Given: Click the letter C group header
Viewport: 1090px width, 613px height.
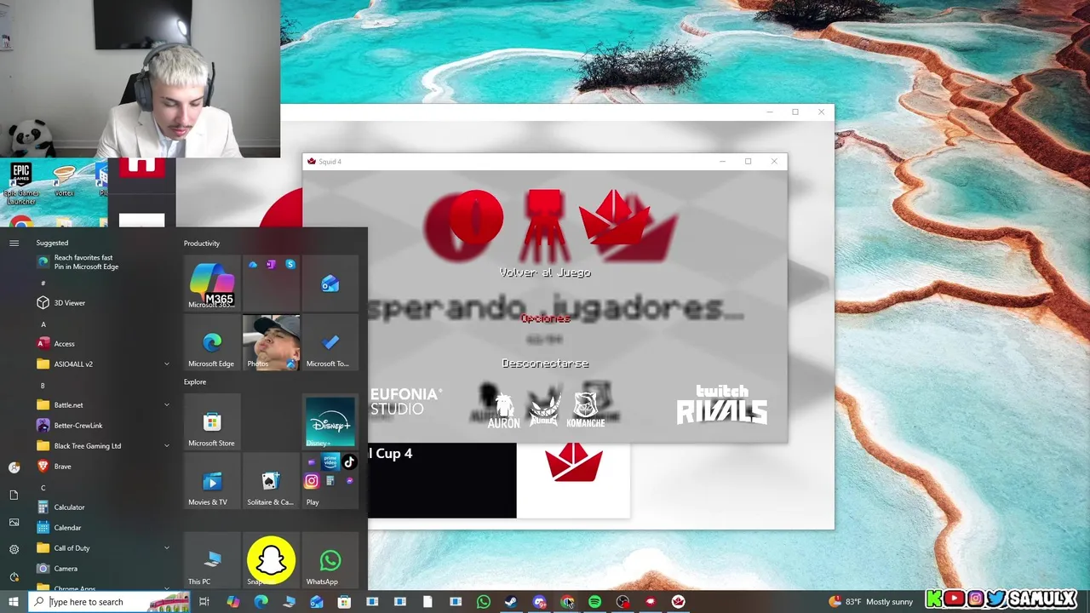Looking at the screenshot, I should click(x=43, y=488).
